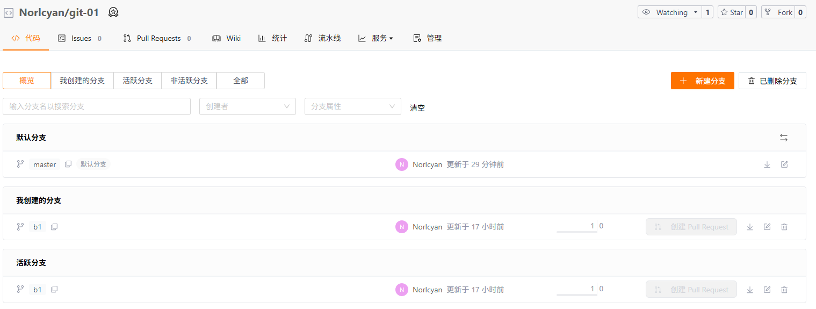Open the Norlcyan/git-01 repository link
Viewport: 816px width, 309px height.
coord(59,12)
